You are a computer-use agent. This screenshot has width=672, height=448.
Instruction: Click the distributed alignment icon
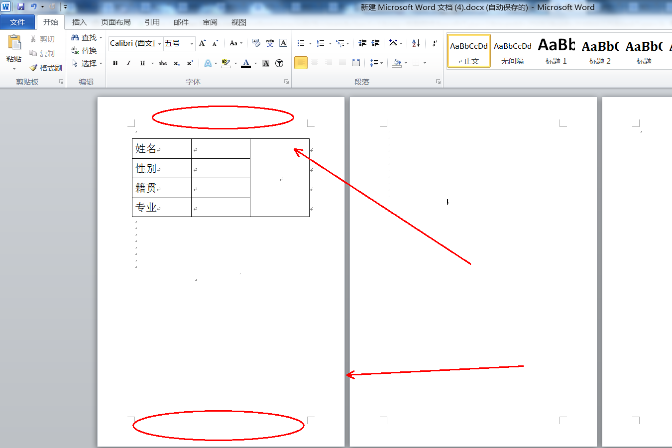(356, 63)
